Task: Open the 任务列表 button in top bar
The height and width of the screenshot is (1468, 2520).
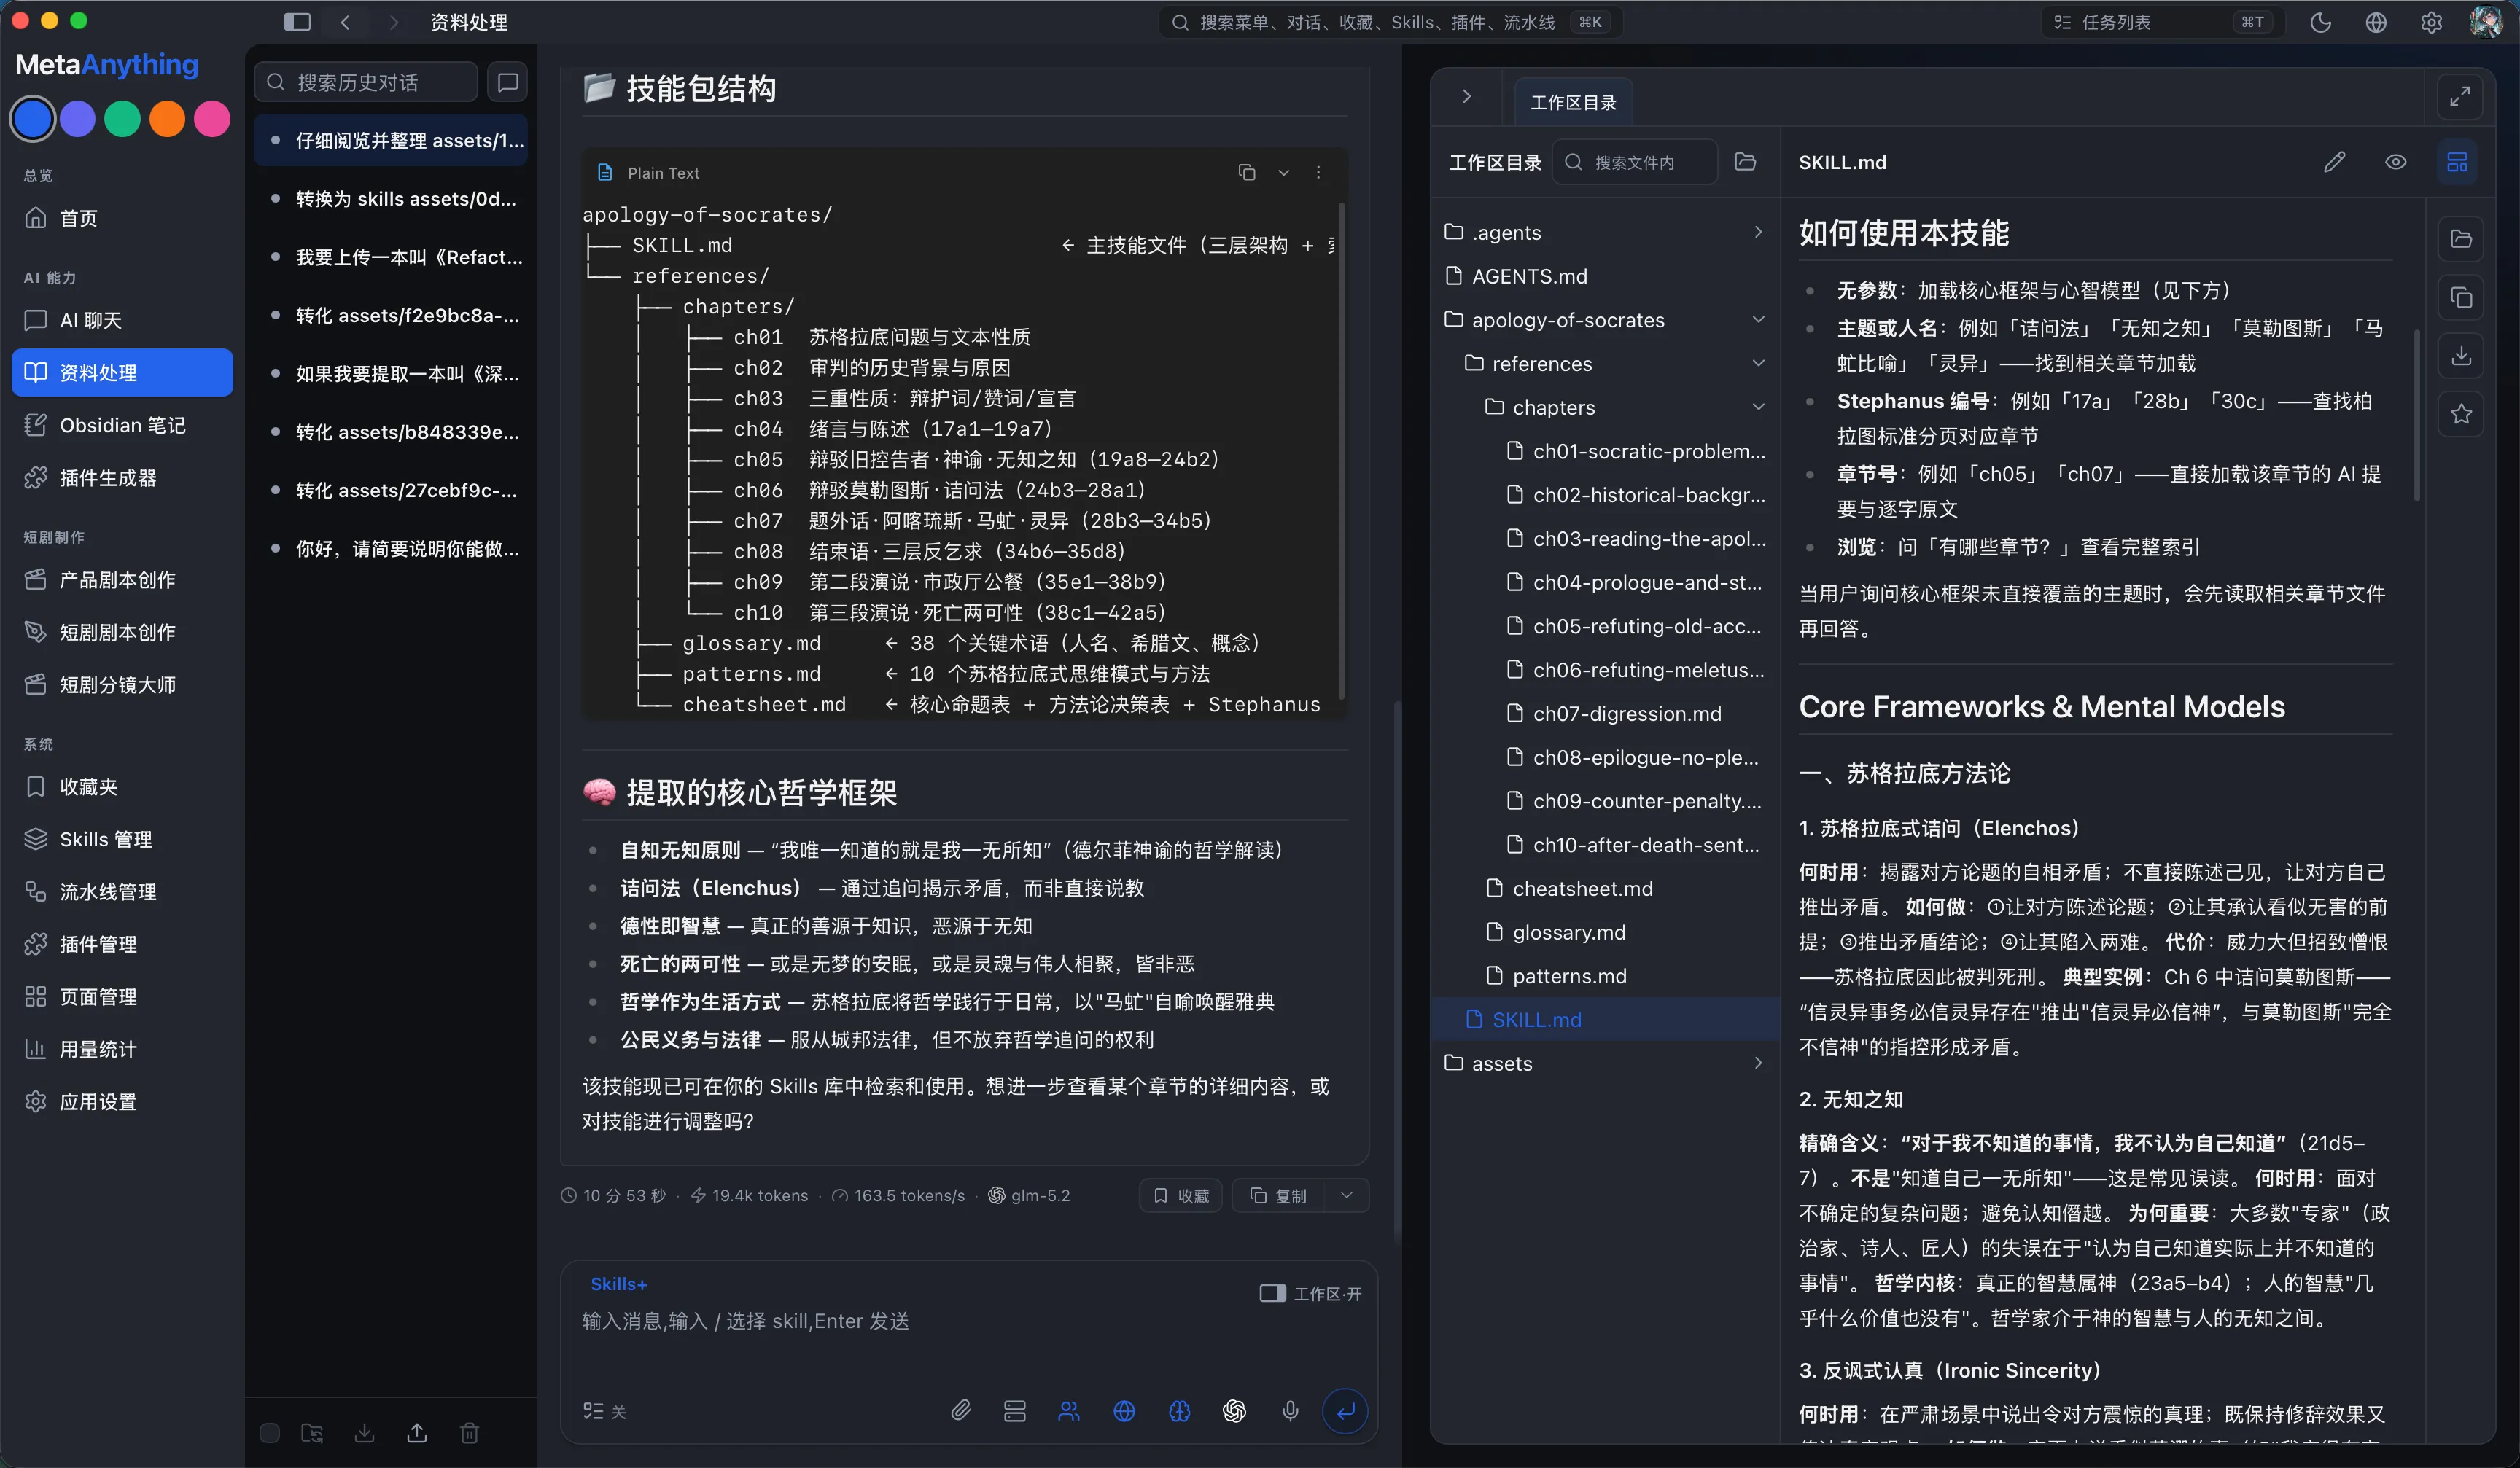Action: [x=2161, y=22]
